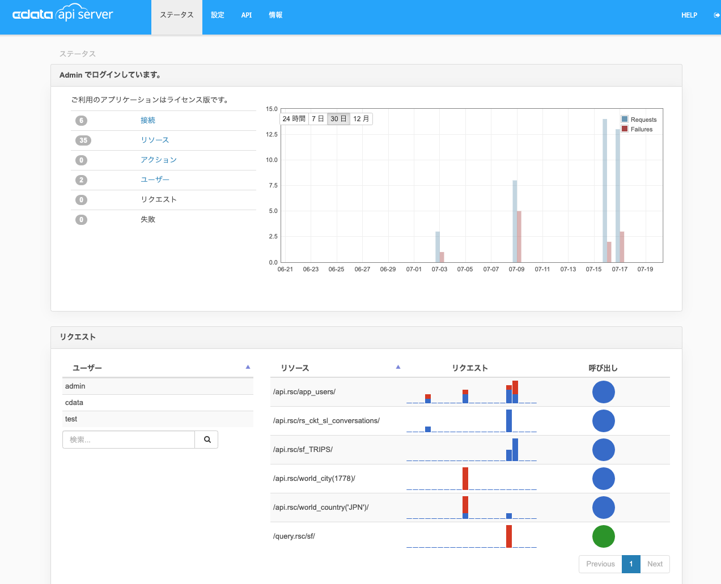Click the logout icon at top right
The height and width of the screenshot is (584, 721).
[x=715, y=15]
